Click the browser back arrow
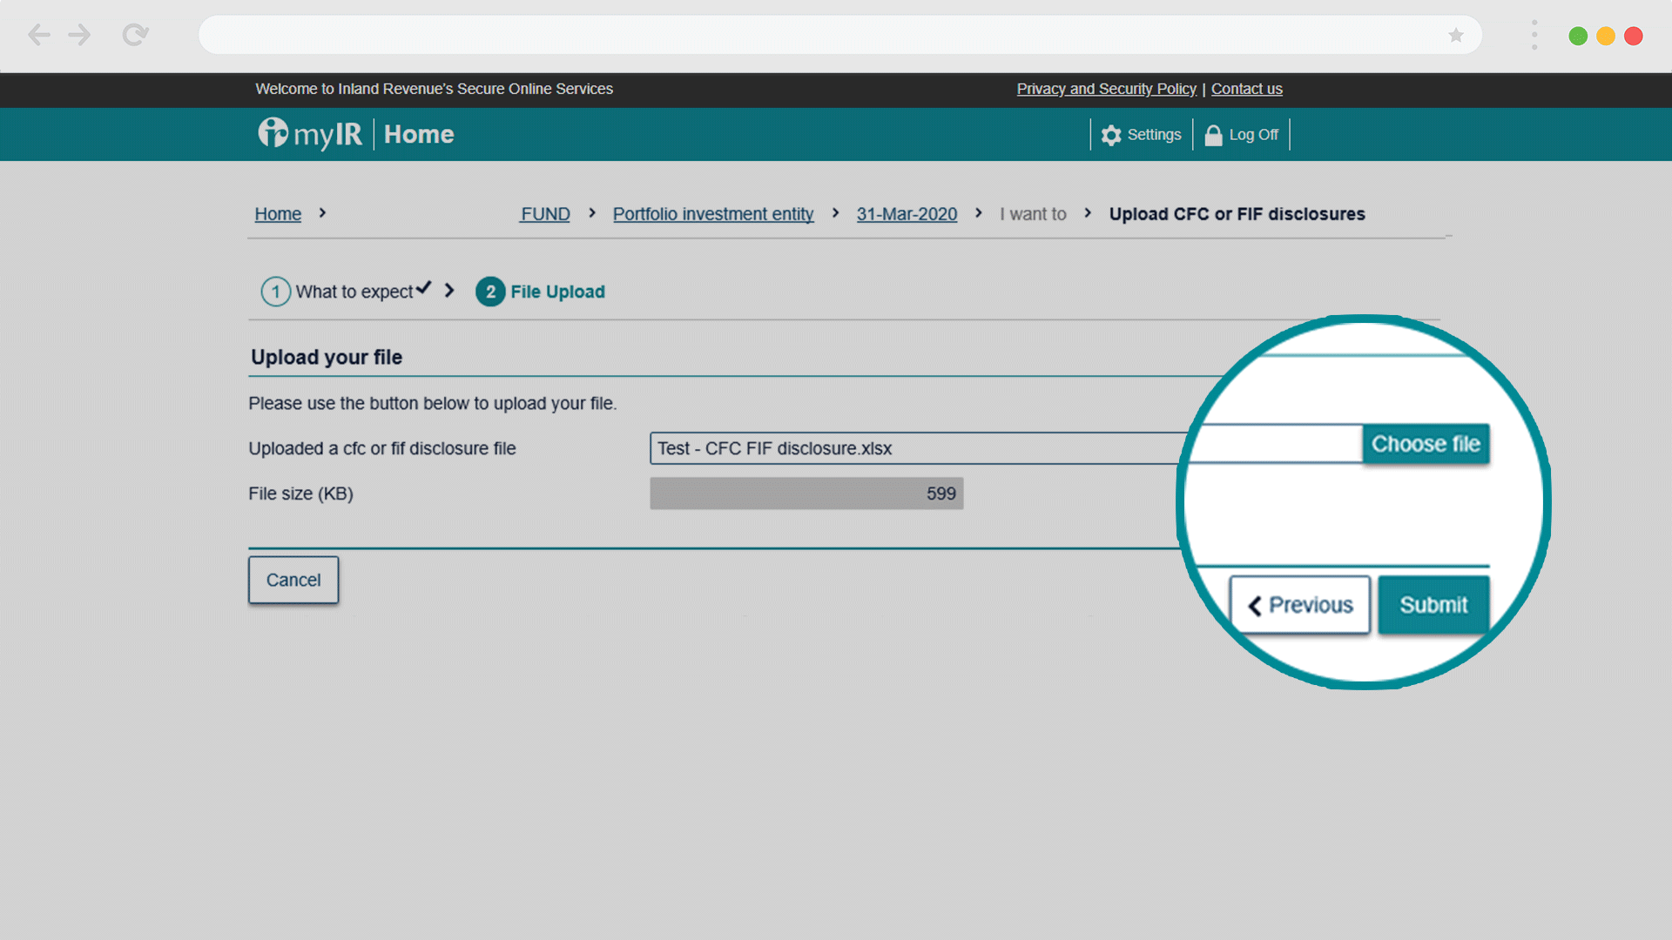The image size is (1672, 940). coord(38,35)
